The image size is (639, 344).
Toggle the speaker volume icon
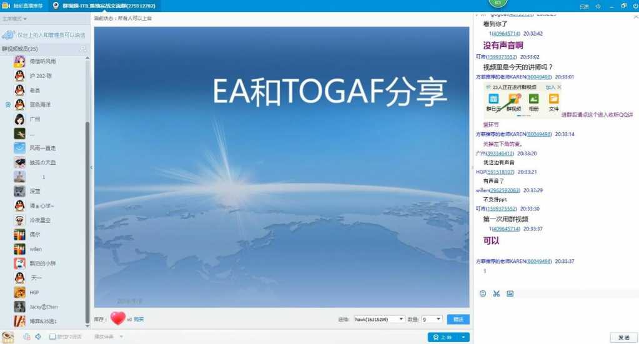click(38, 337)
